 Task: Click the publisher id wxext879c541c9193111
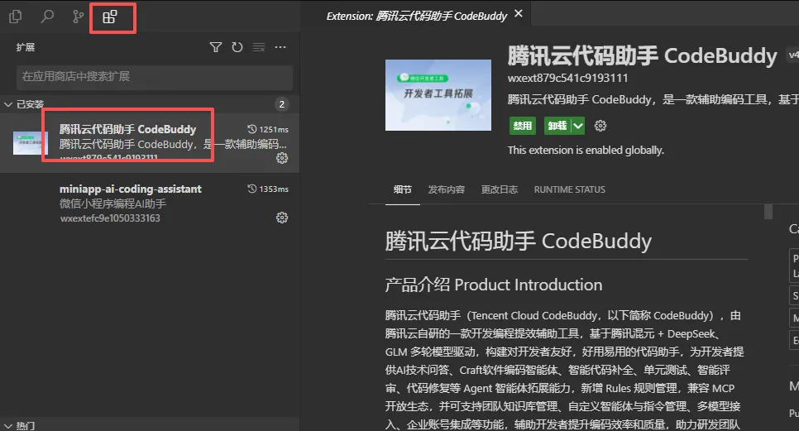567,79
